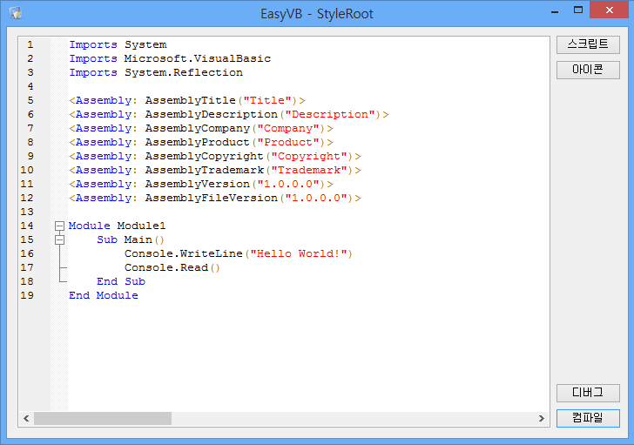Click line number 14 in the margin
634x445 pixels.
coord(27,226)
